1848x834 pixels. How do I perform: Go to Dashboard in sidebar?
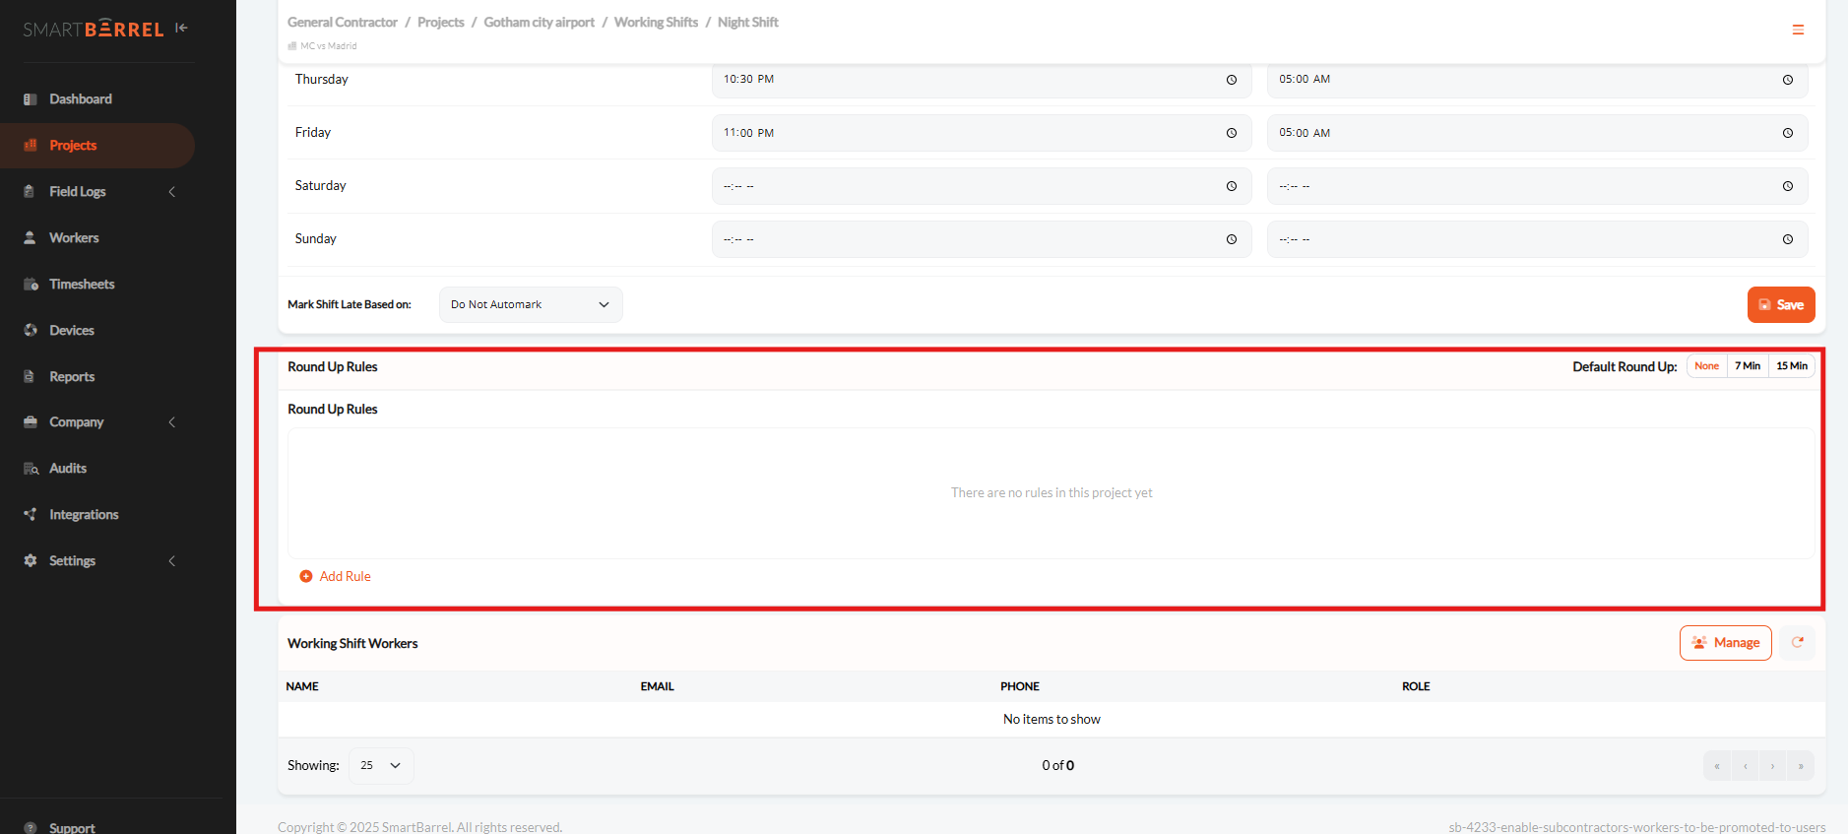(x=81, y=99)
